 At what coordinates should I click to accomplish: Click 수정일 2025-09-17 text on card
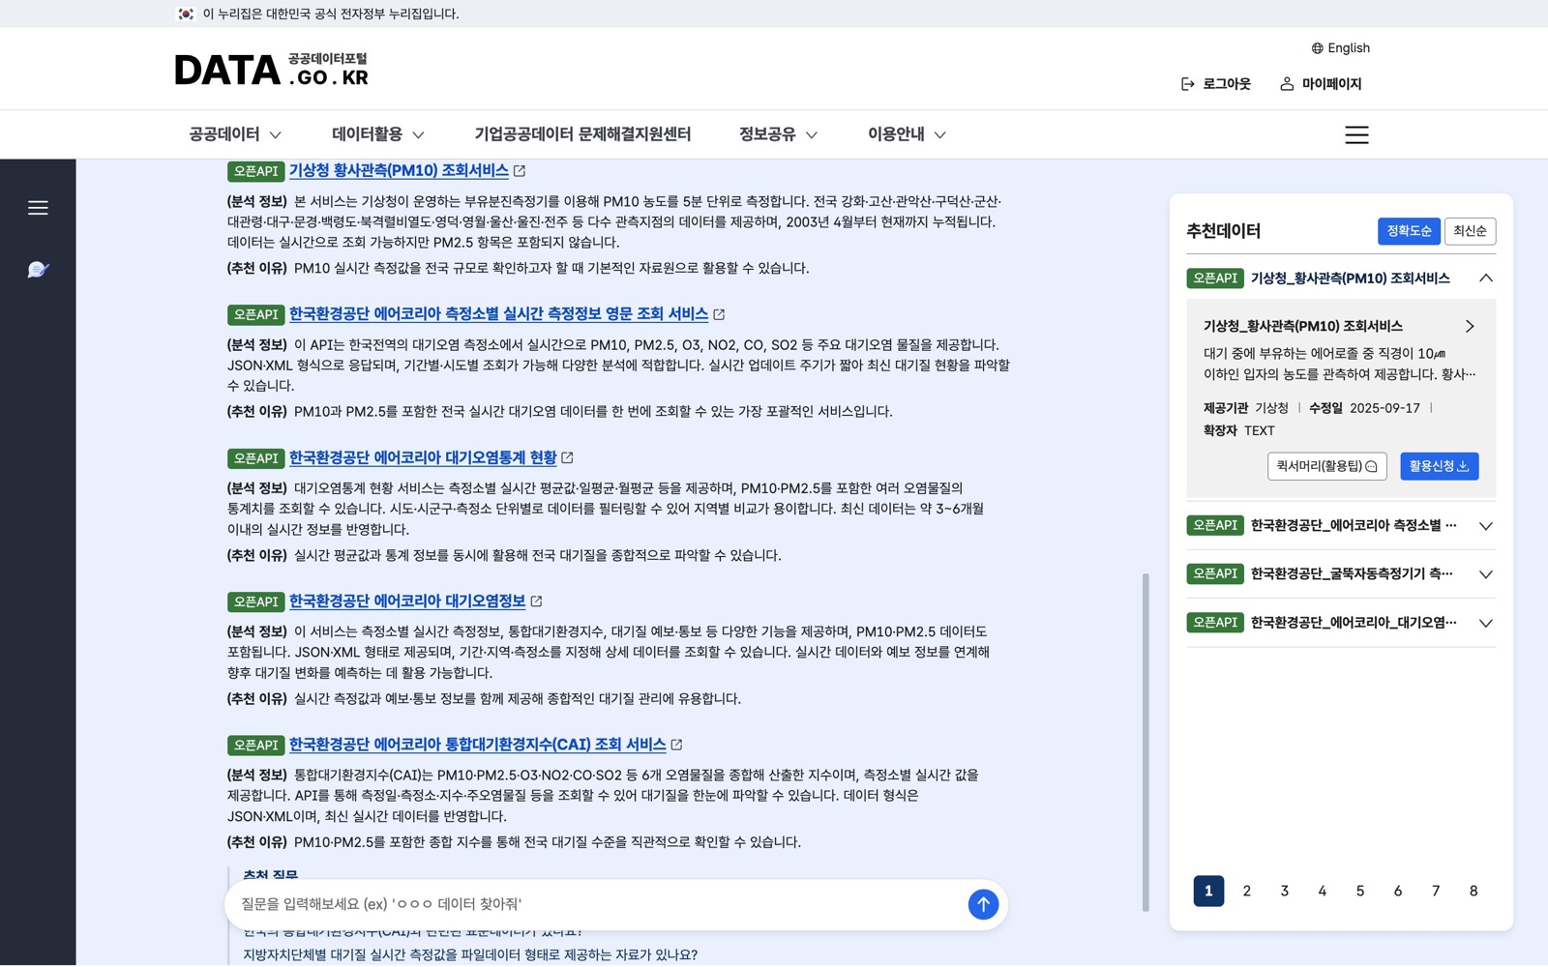(x=1364, y=408)
